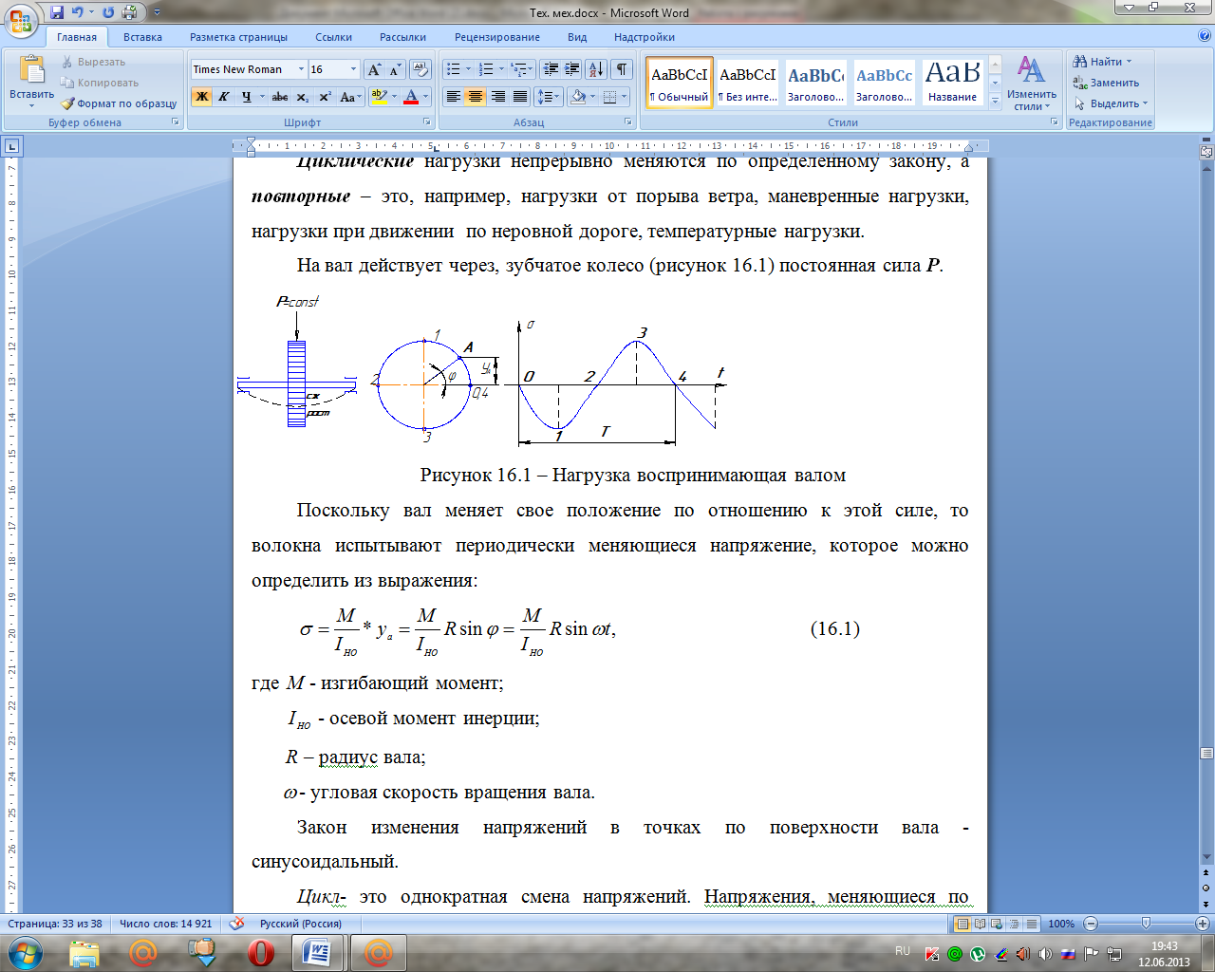The height and width of the screenshot is (972, 1215).
Task: Open the Разметка страницы tab
Action: pyautogui.click(x=238, y=37)
